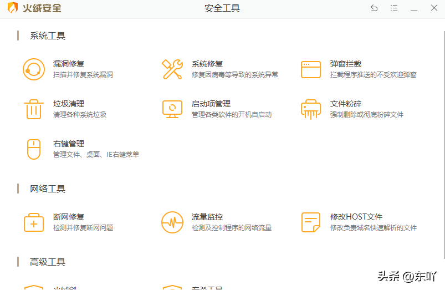This screenshot has height=290, width=445.
Task: Go back using the return arrow
Action: coord(374,8)
